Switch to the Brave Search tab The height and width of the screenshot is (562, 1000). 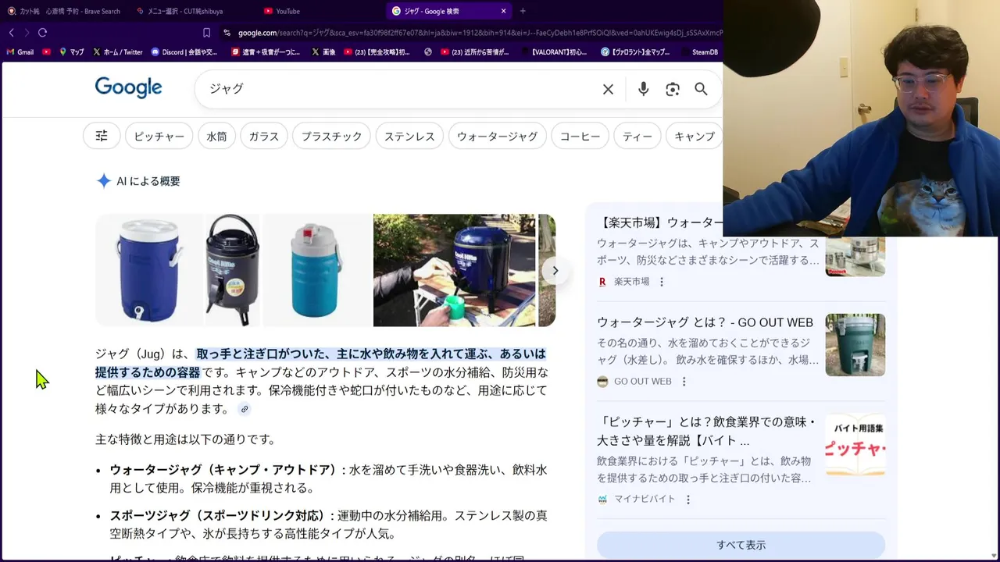[x=64, y=11]
